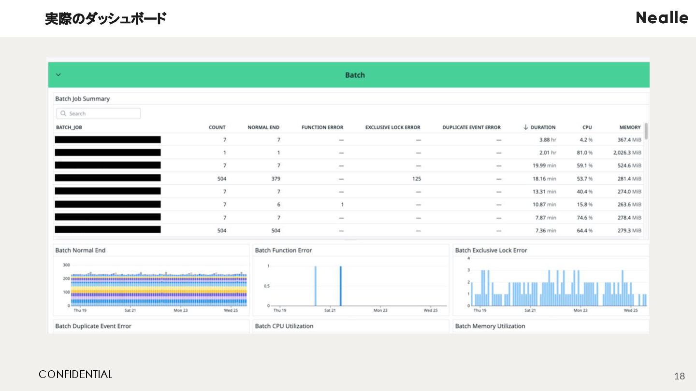Screen dimensions: 696x391
Task: Open Batch Exclusive Lock Error chart title
Action: click(491, 250)
